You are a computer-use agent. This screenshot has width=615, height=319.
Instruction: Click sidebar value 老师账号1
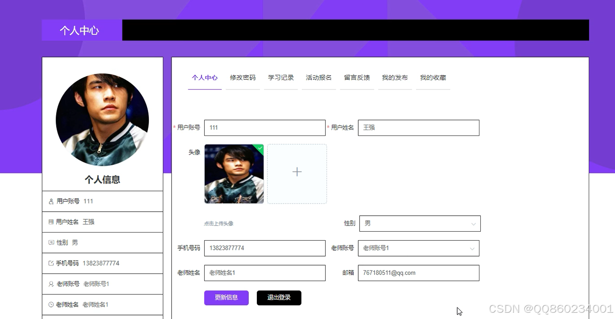tap(96, 284)
